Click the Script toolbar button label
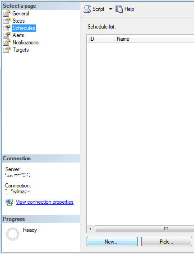Viewport: 194px width, 254px height. point(98,9)
